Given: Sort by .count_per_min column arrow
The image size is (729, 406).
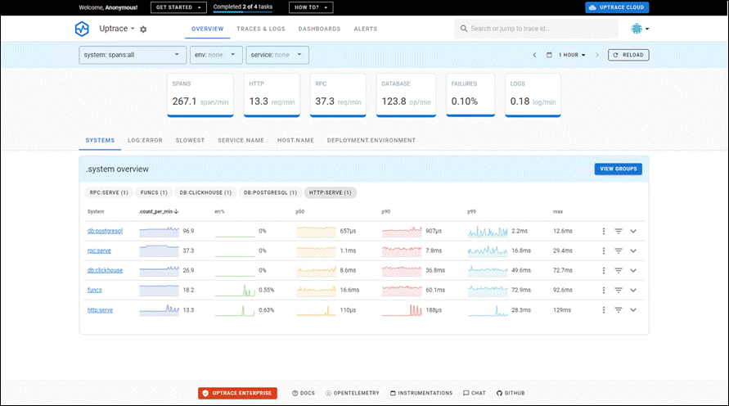Looking at the screenshot, I should [176, 212].
